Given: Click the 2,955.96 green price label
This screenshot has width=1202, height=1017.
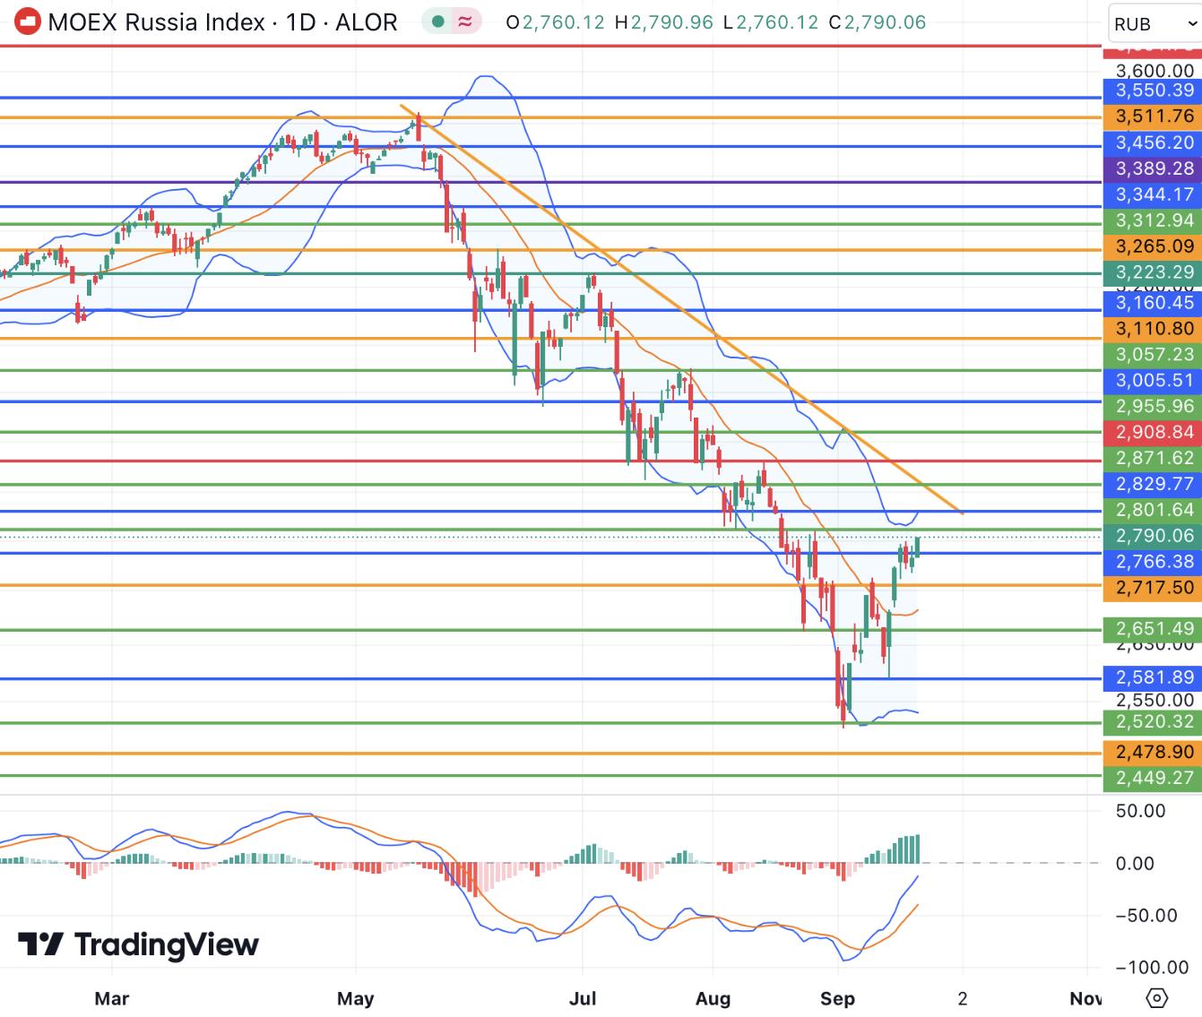Looking at the screenshot, I should (1152, 407).
